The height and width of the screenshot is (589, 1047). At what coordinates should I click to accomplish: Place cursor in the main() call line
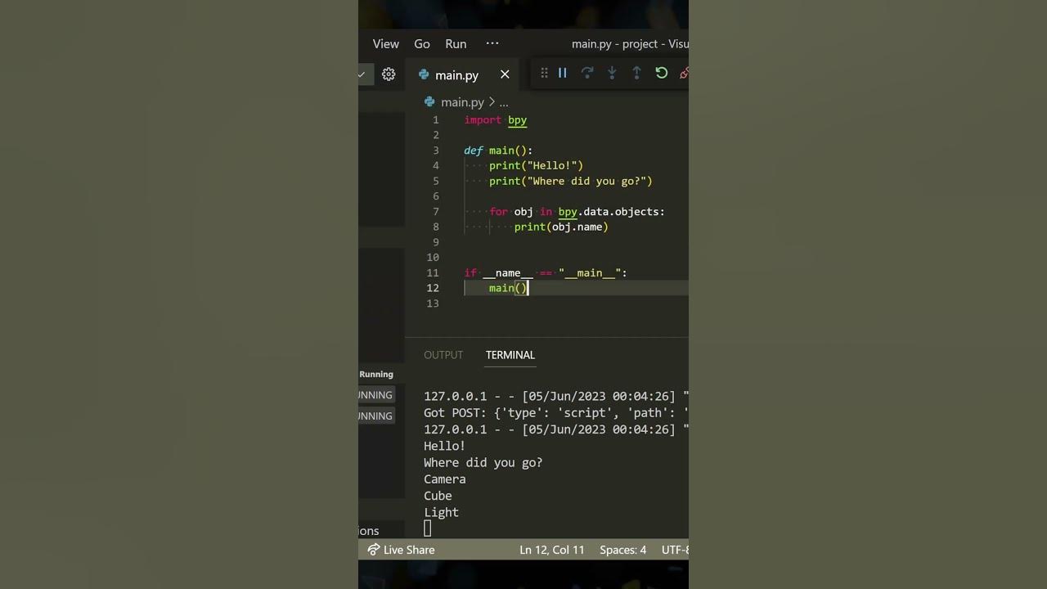[509, 288]
